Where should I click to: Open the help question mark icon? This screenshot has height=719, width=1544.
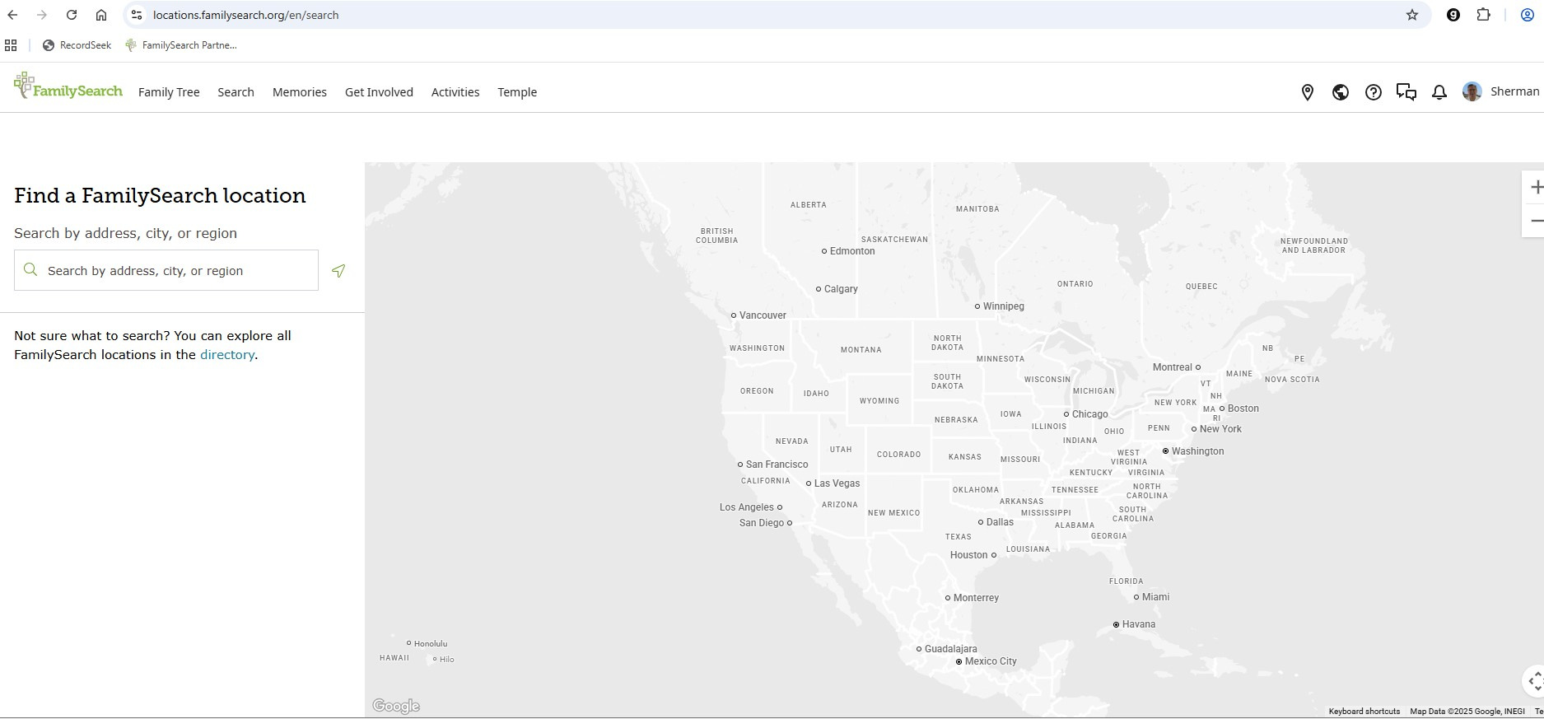(1374, 92)
